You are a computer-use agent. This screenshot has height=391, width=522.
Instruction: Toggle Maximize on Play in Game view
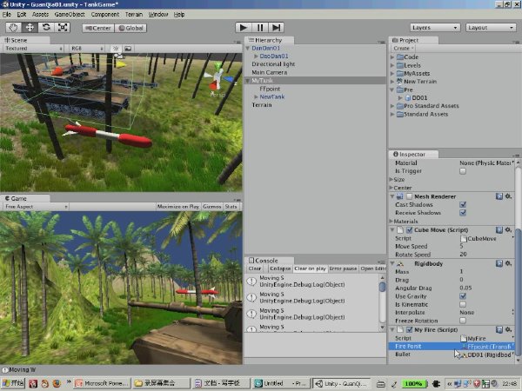[177, 207]
